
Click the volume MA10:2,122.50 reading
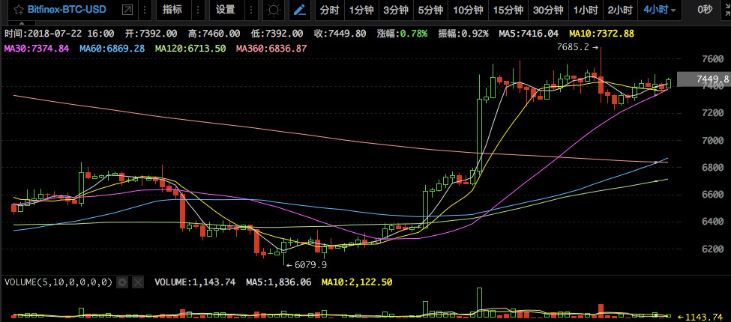point(357,282)
